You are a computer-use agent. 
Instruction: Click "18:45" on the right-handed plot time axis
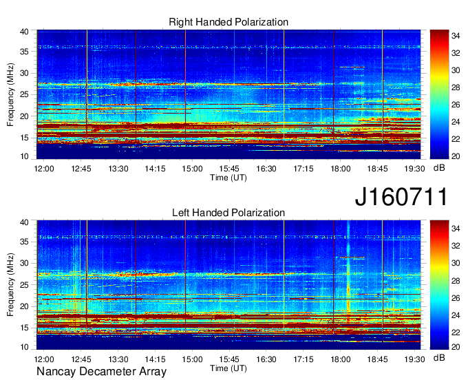(x=378, y=169)
